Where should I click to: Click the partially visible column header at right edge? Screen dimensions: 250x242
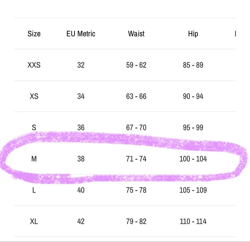pos(235,34)
